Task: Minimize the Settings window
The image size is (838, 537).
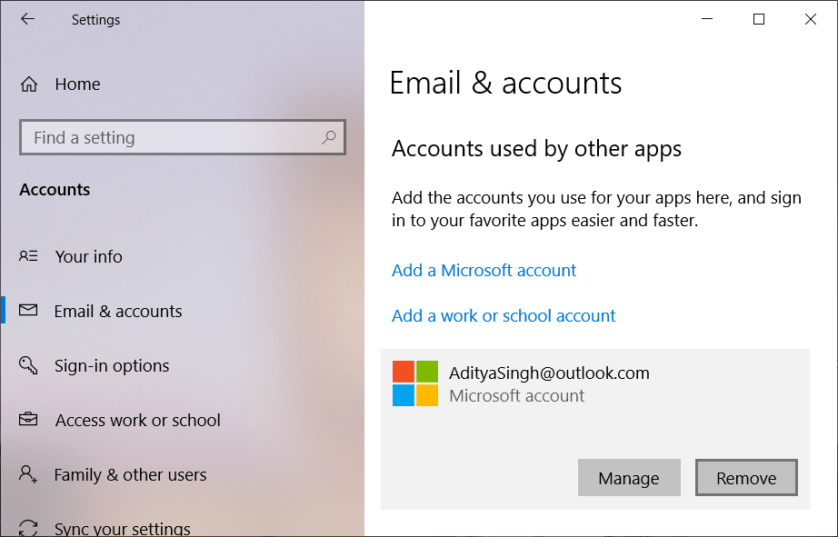Action: [707, 19]
